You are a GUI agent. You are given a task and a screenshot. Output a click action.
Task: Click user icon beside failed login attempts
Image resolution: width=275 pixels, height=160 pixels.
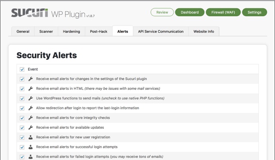click(x=31, y=157)
